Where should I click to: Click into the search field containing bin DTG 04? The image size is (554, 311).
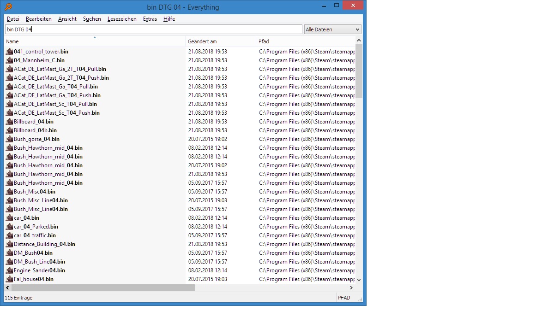(x=153, y=29)
